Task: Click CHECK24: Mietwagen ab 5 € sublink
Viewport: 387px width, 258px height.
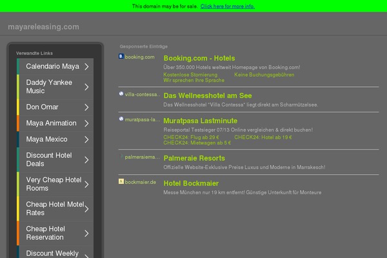Action: (197, 143)
